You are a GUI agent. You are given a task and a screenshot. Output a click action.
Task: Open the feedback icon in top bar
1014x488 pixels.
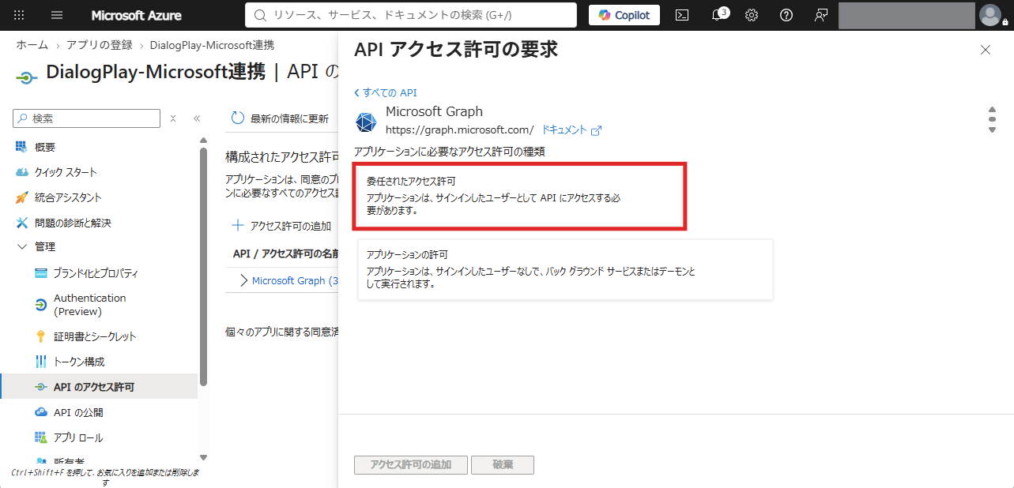click(821, 15)
